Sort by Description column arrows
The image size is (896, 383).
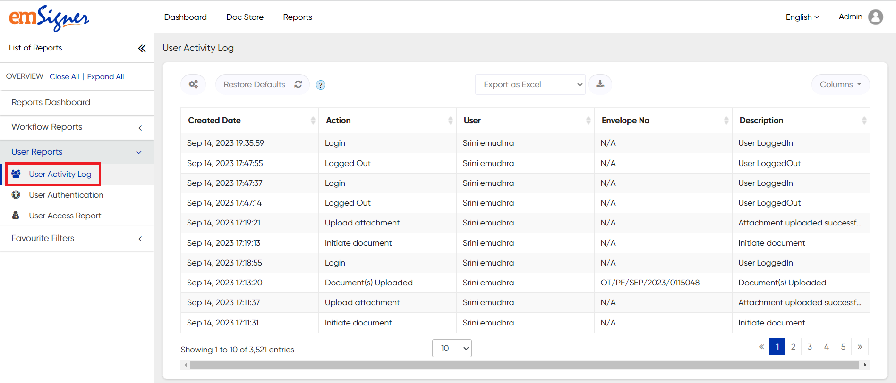[x=864, y=120]
